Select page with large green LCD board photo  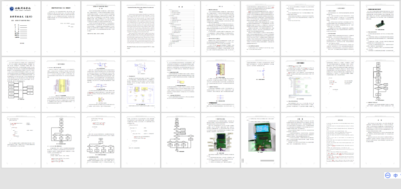pos(260,140)
